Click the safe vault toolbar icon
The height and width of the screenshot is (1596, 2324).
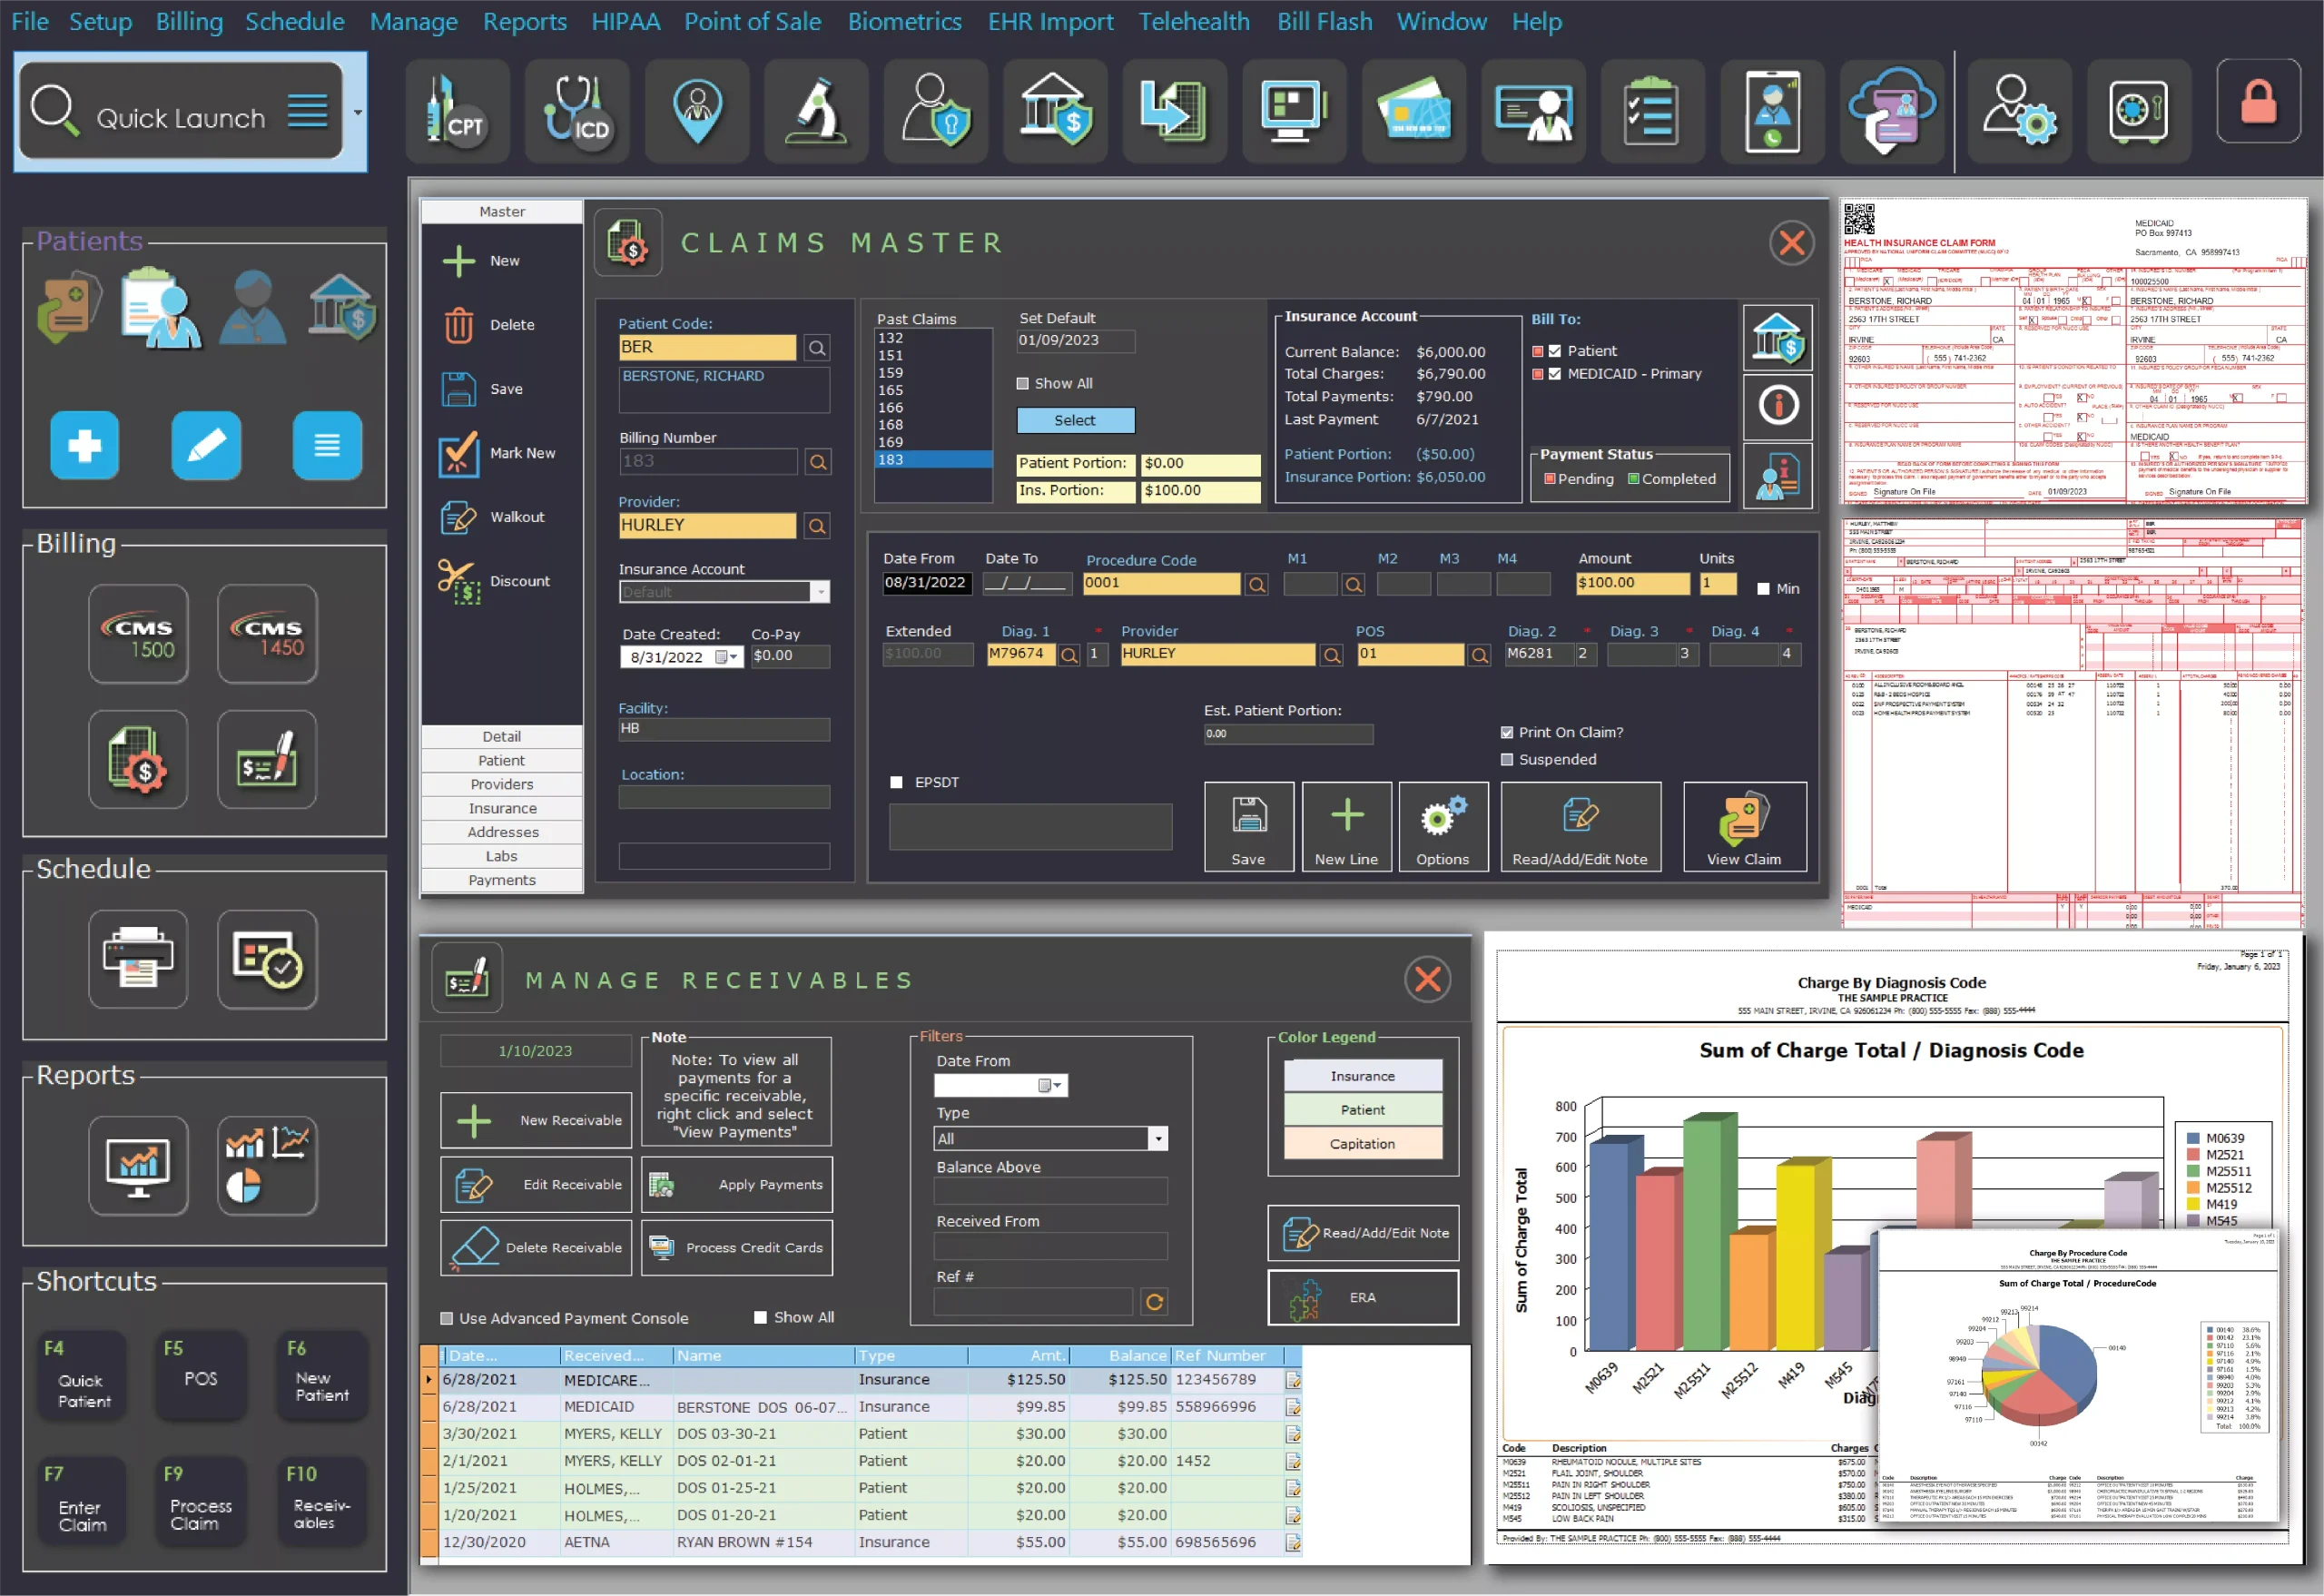[x=2138, y=111]
